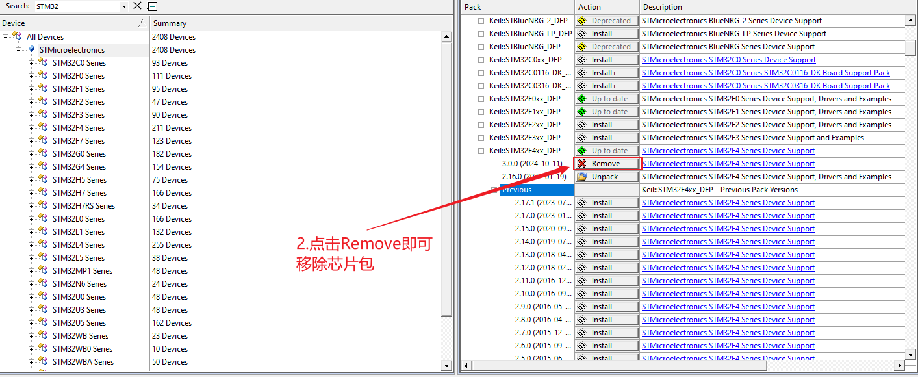Viewport: 918px width, 377px height.
Task: Clear the search with the X icon
Action: coord(137,6)
